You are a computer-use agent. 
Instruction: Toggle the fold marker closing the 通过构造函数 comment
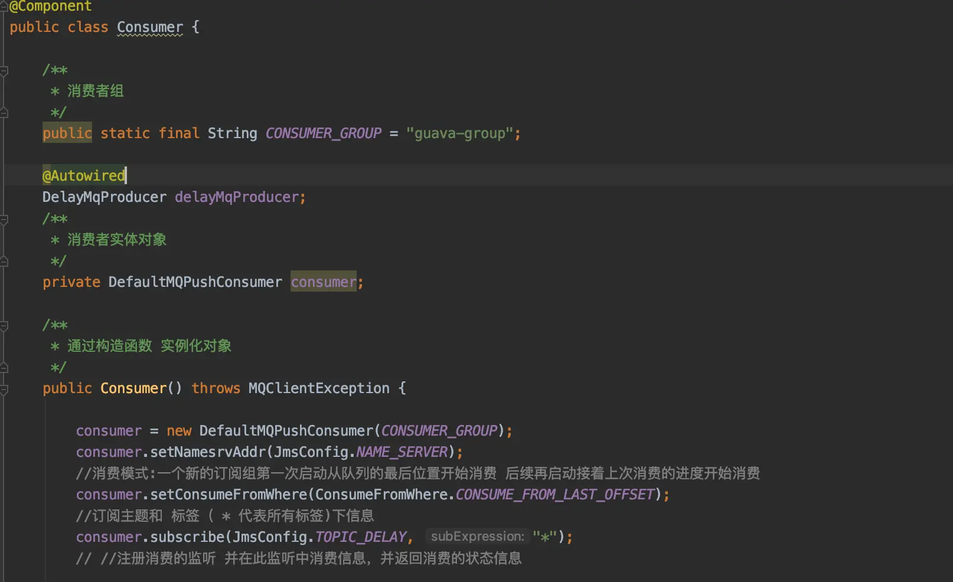click(4, 367)
